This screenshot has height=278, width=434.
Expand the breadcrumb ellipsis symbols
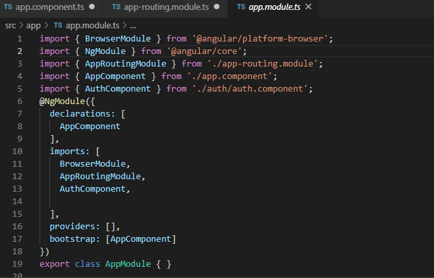[x=133, y=27]
